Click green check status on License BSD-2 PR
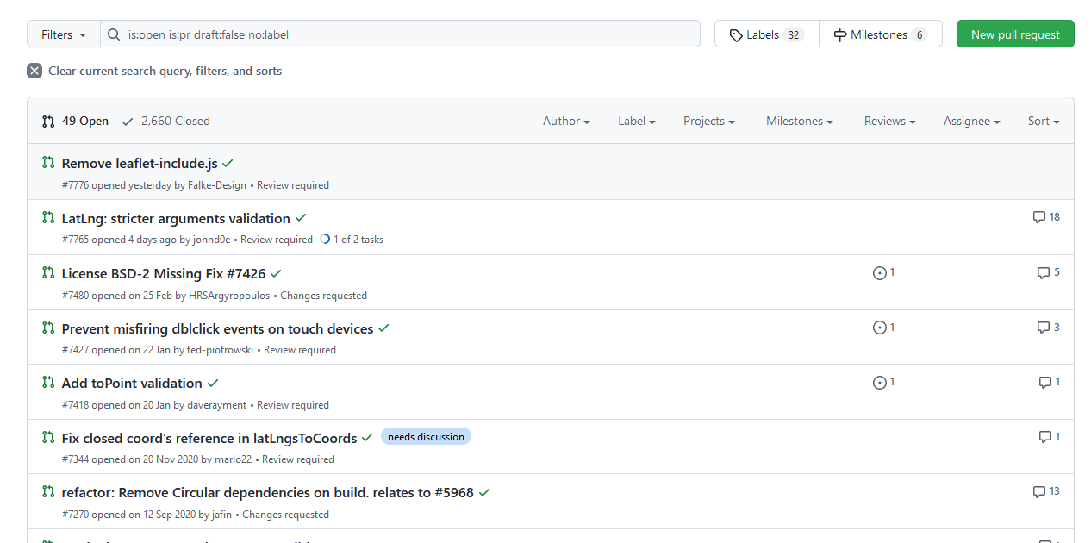Screen dimensions: 1091x543 276,273
